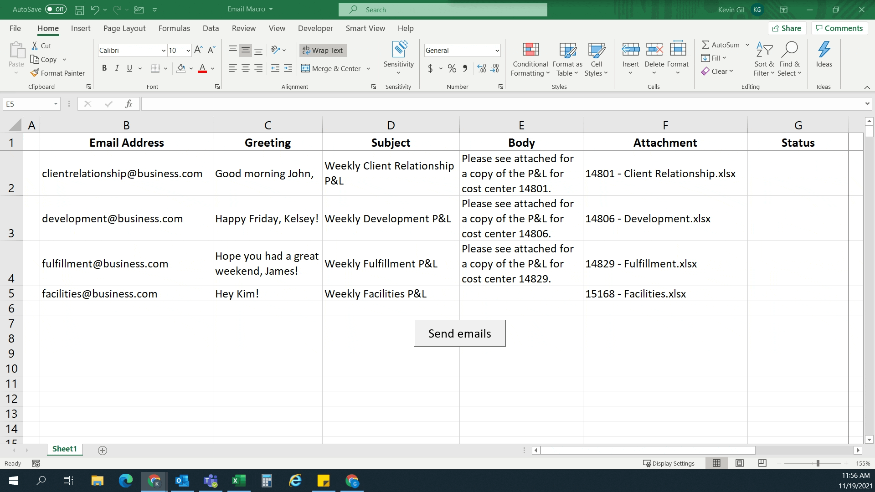Toggle AutoSave switch on
The image size is (875, 492).
[x=56, y=10]
